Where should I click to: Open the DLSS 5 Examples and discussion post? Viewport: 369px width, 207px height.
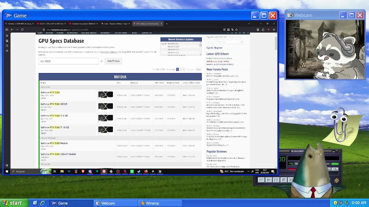point(222,76)
